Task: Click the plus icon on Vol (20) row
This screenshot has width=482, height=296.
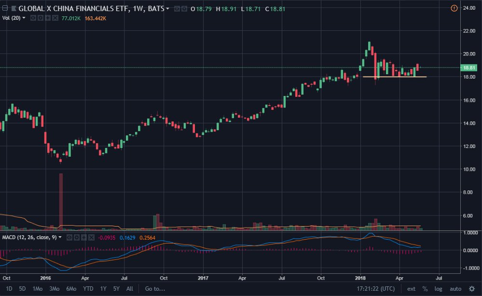Action: click(x=48, y=18)
